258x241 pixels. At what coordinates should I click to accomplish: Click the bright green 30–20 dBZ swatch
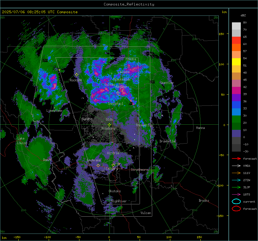click(236, 119)
